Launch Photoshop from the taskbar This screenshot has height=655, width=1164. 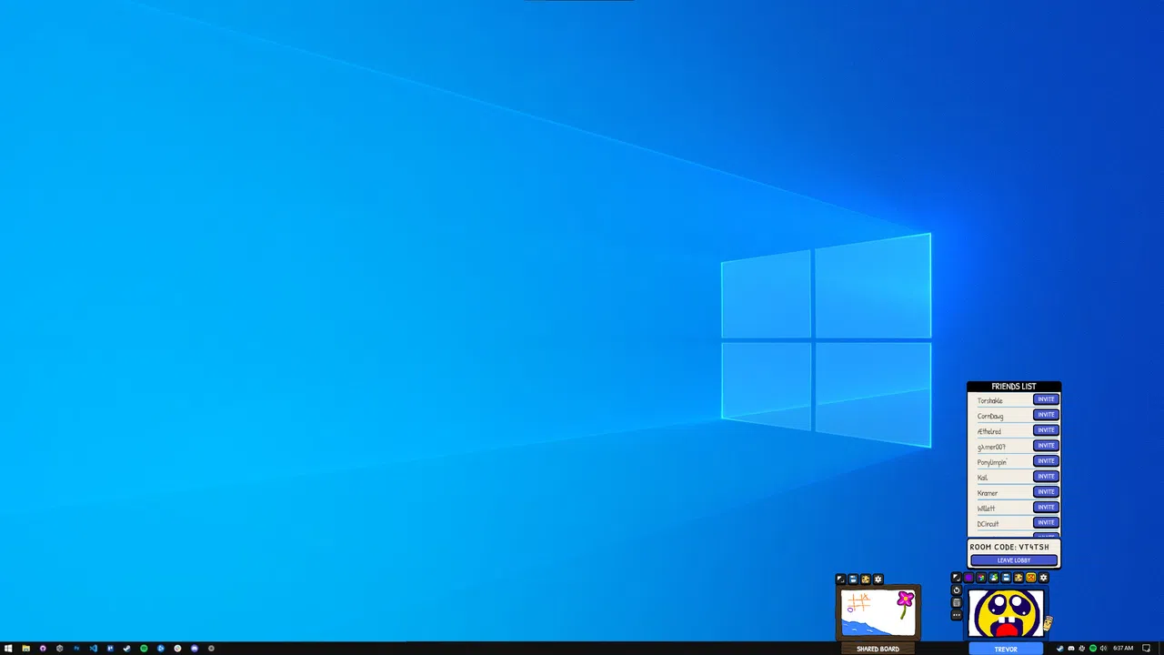pyautogui.click(x=76, y=649)
